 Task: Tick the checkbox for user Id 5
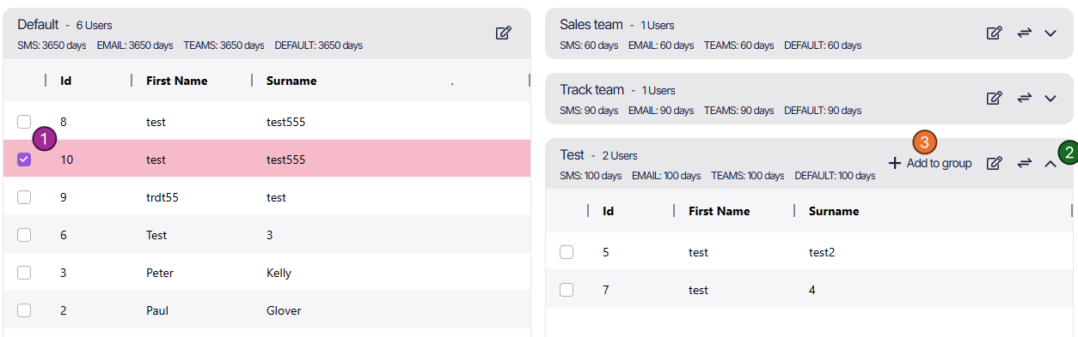567,252
